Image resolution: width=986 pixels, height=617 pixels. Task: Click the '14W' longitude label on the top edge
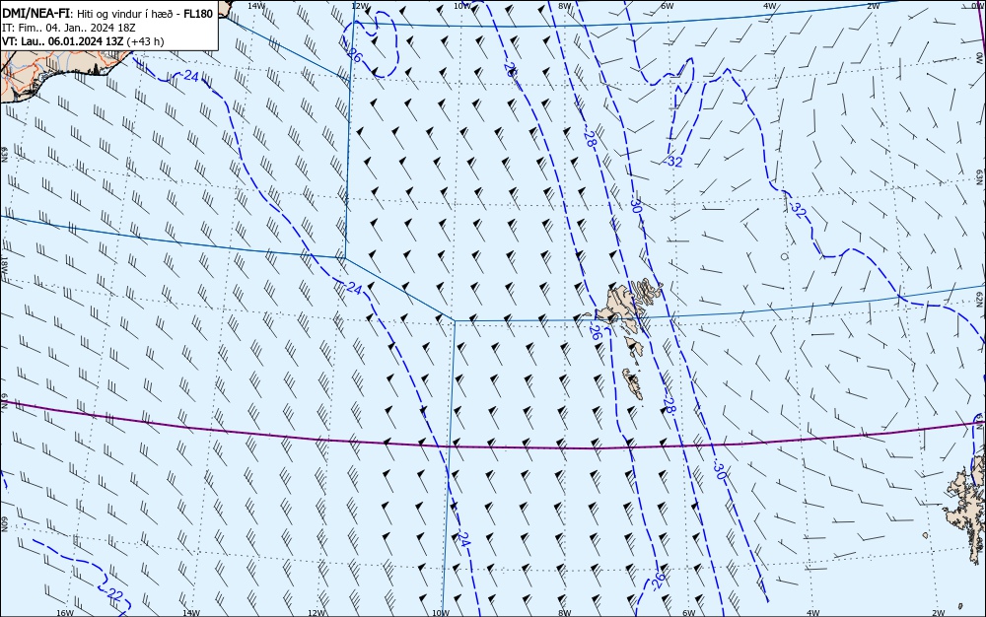(x=255, y=6)
